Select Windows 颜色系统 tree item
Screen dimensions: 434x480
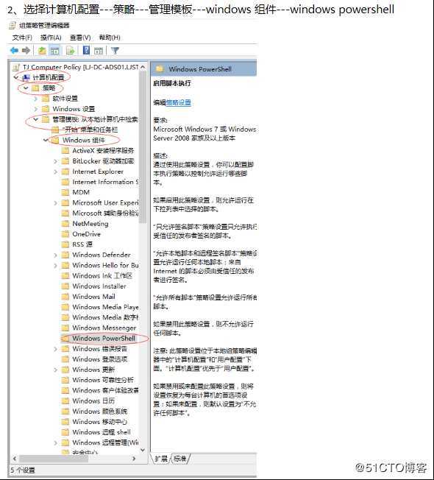(x=100, y=411)
